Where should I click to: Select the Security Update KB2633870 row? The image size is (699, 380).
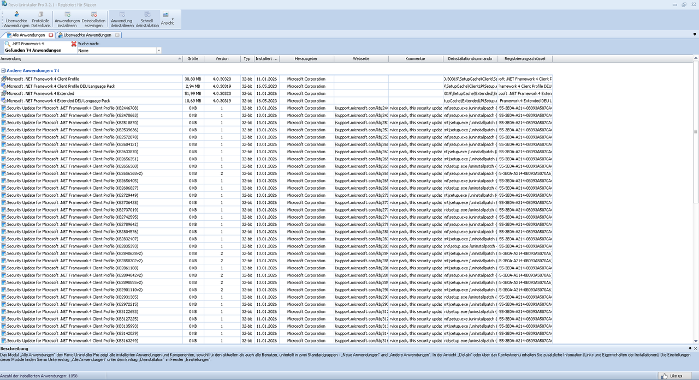276,152
